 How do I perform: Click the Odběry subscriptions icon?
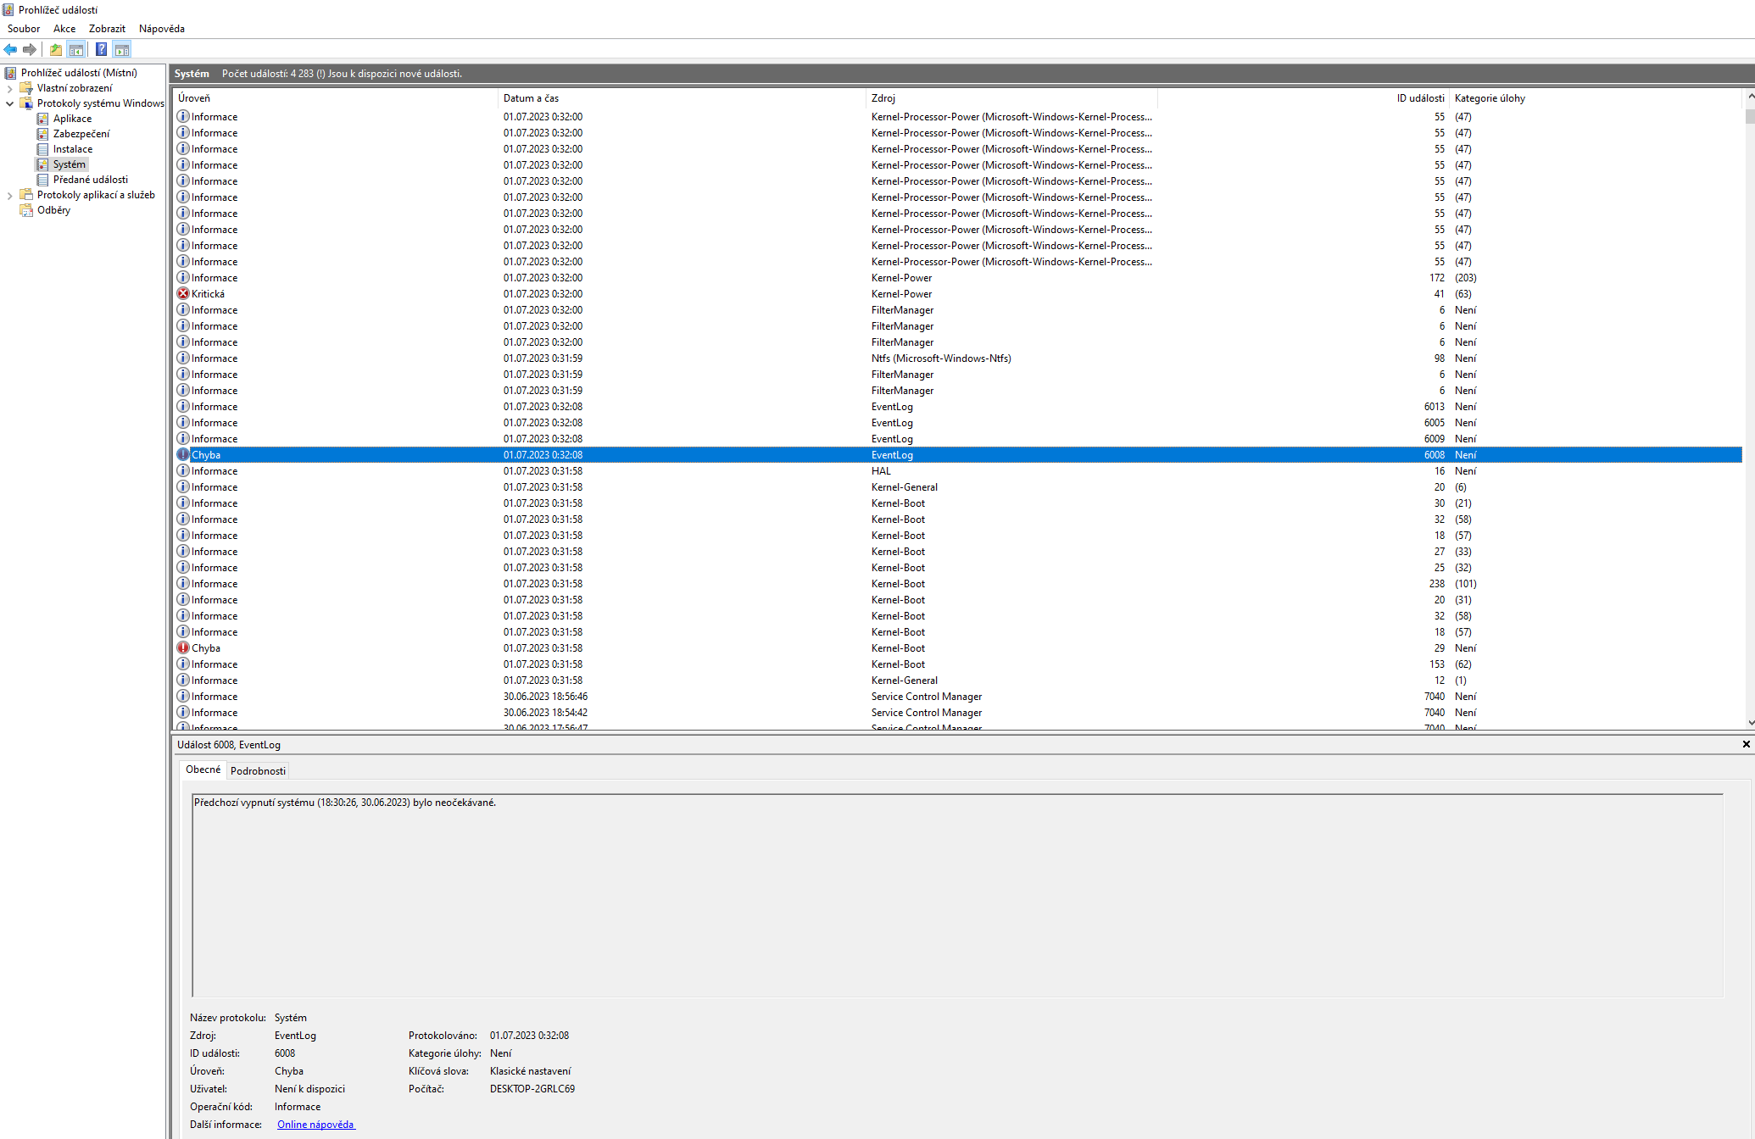pos(26,210)
